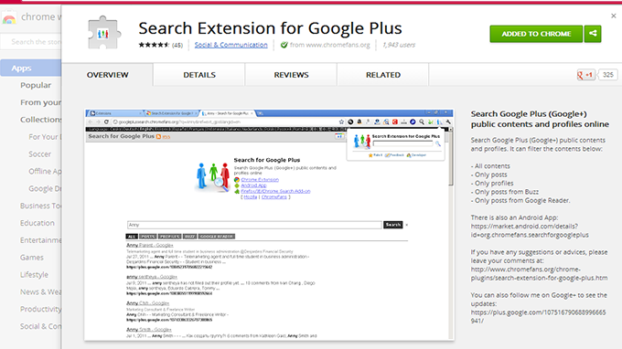Click the 325 count bubble
This screenshot has width=622, height=349.
[x=607, y=75]
